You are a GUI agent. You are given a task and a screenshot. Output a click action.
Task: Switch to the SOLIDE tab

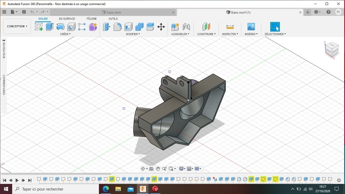pyautogui.click(x=43, y=19)
